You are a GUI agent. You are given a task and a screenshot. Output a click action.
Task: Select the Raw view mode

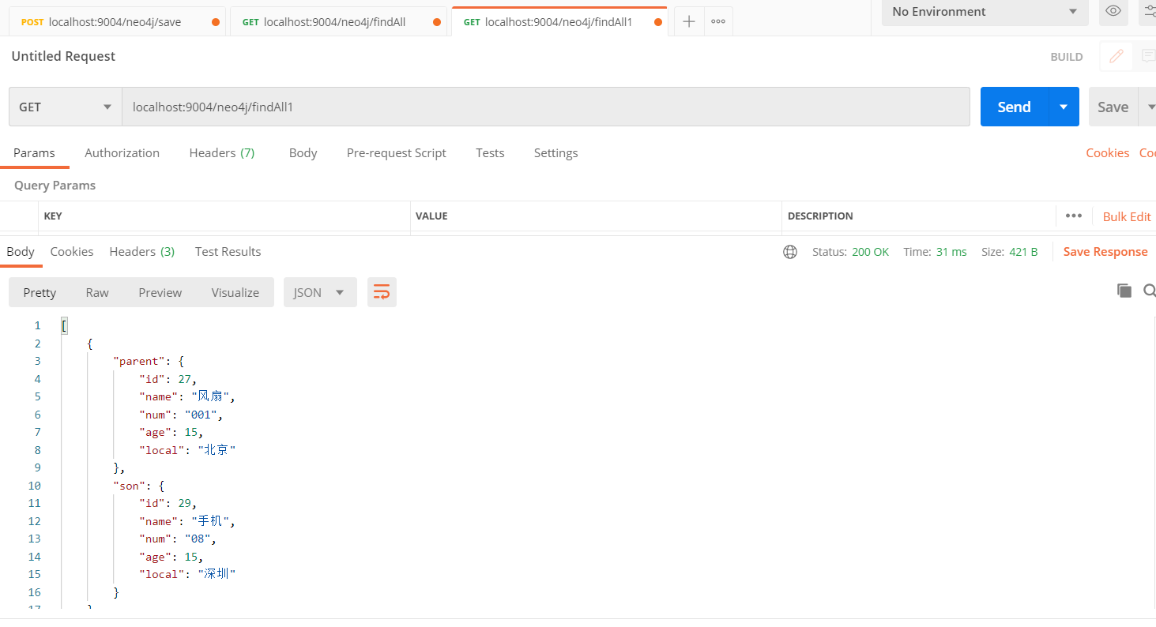click(x=97, y=292)
